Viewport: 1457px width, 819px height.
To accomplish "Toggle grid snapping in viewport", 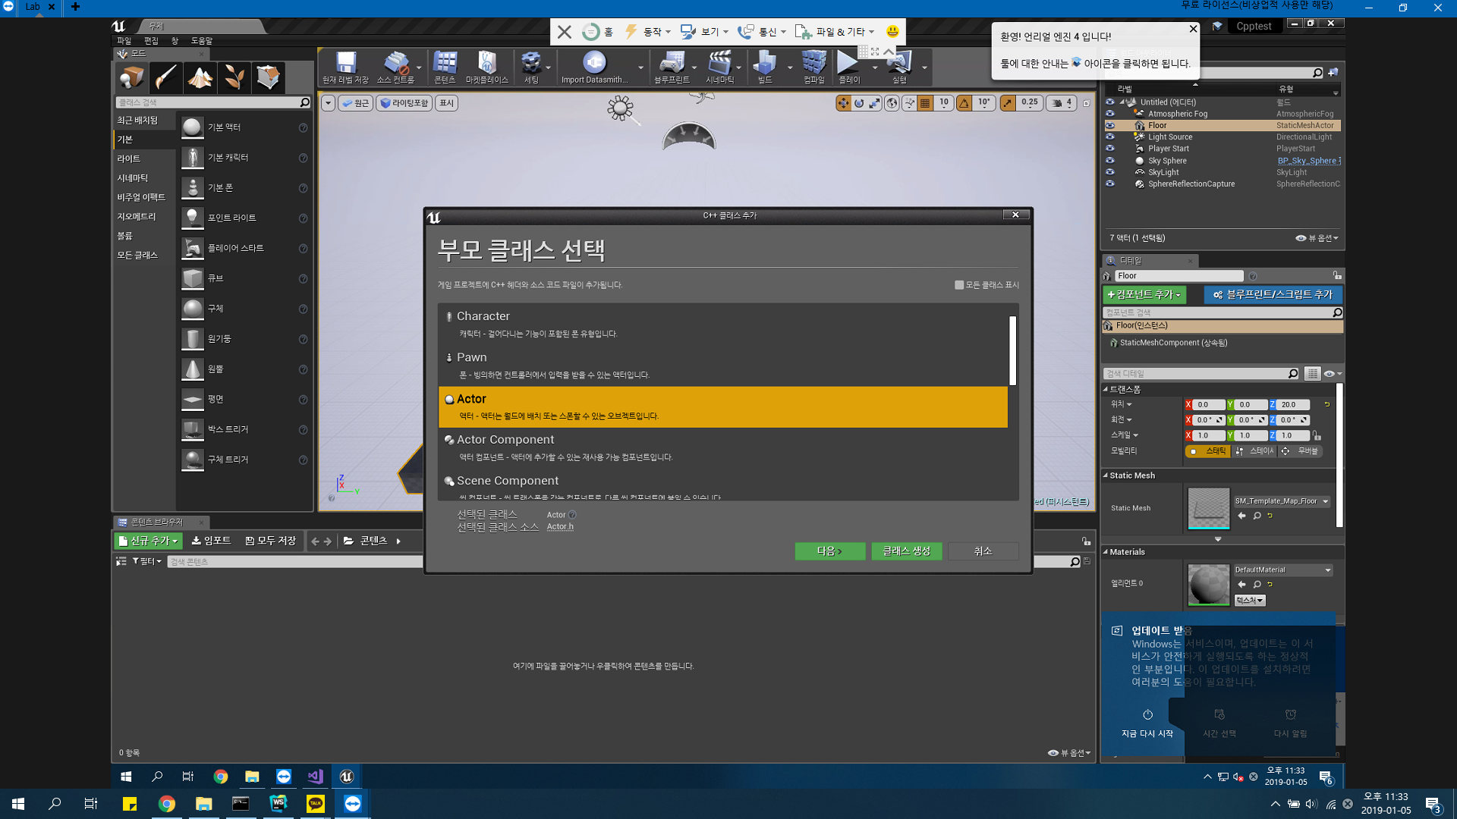I will tap(925, 103).
